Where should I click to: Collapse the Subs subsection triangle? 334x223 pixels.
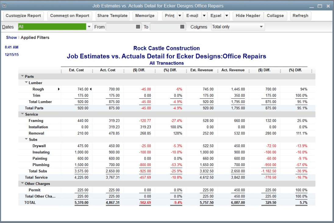(x=26, y=139)
